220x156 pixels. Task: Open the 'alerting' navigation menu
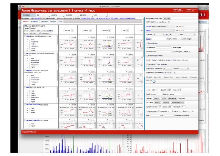pos(57,15)
